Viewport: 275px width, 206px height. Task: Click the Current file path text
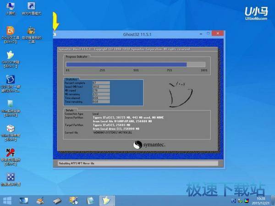(112, 133)
